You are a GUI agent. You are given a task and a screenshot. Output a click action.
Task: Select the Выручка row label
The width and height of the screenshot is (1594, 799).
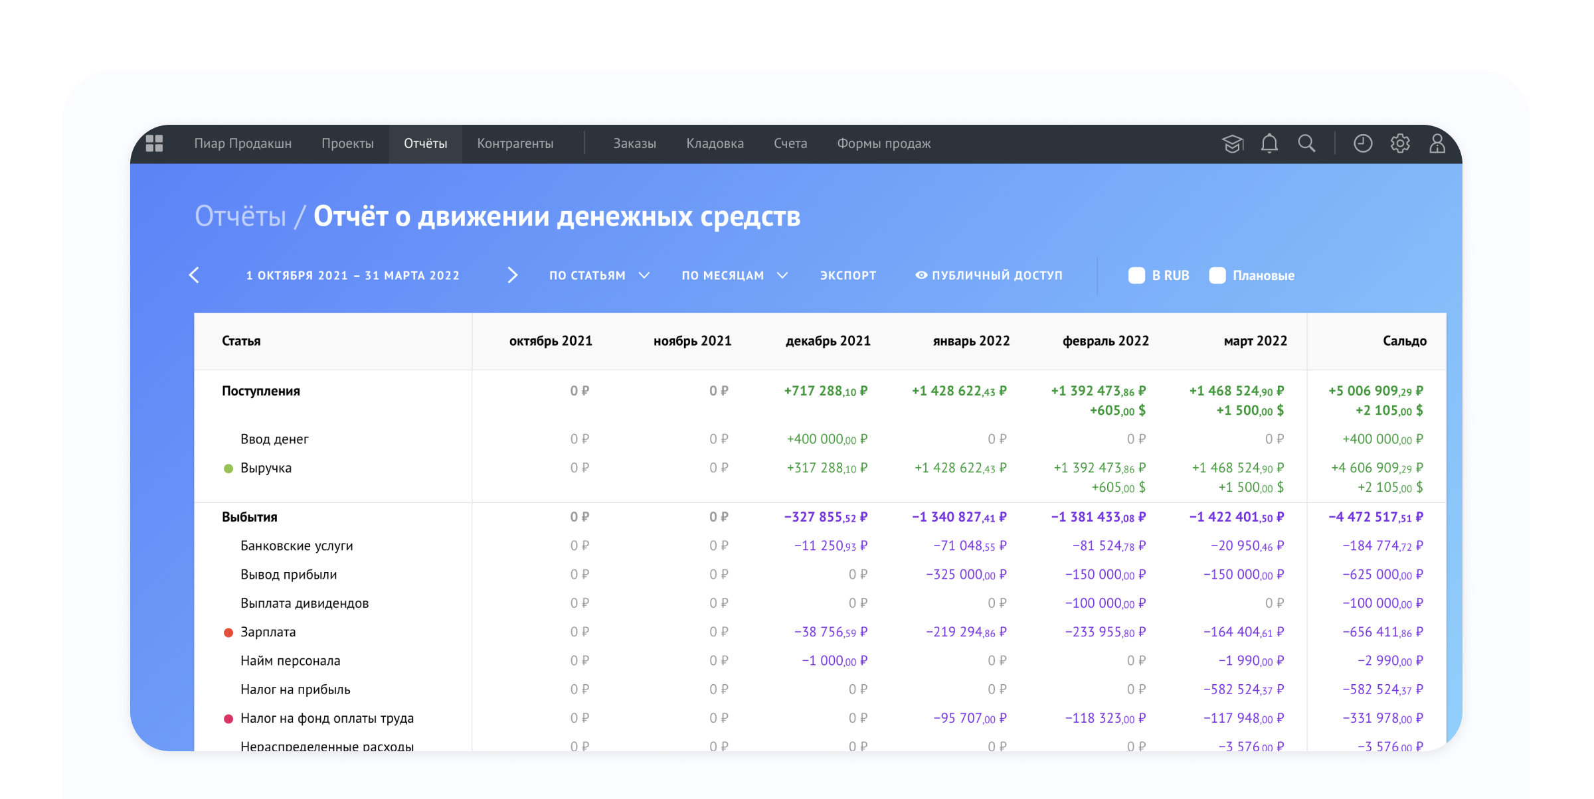point(266,469)
